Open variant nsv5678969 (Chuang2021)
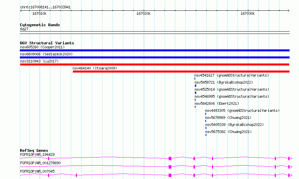299x179 pixels. (228, 118)
